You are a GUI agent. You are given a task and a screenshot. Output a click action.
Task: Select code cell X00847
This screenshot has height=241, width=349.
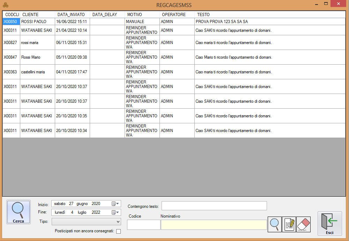point(10,57)
